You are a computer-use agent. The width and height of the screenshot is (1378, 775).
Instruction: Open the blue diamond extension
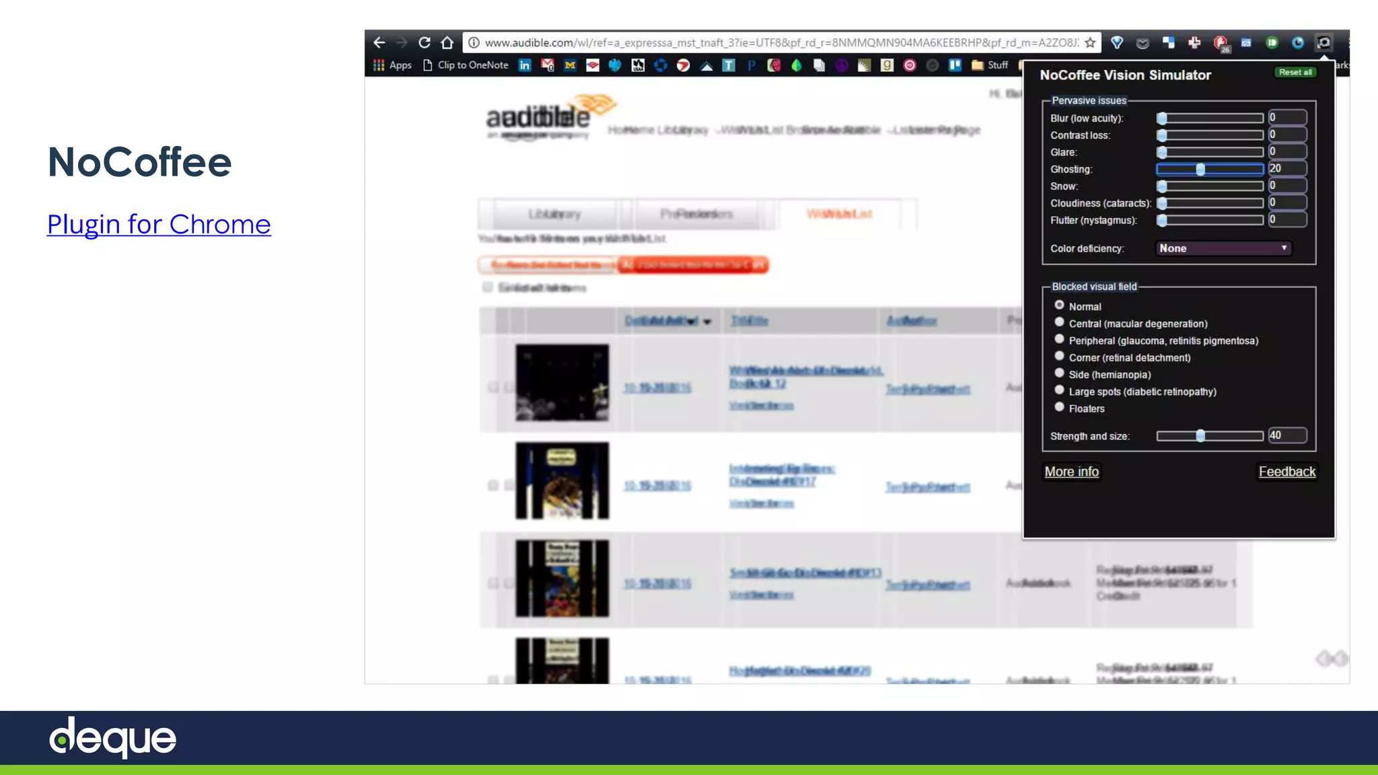[1117, 42]
